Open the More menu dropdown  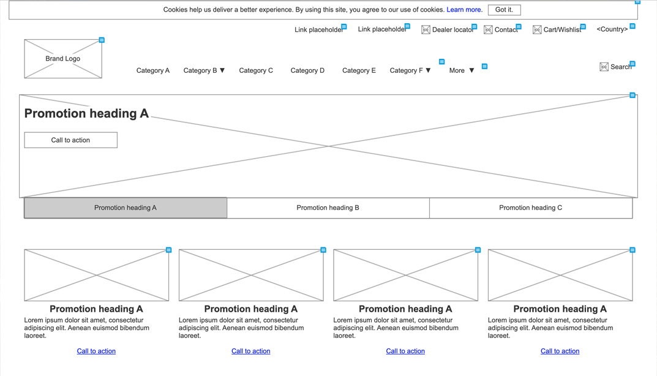point(462,70)
